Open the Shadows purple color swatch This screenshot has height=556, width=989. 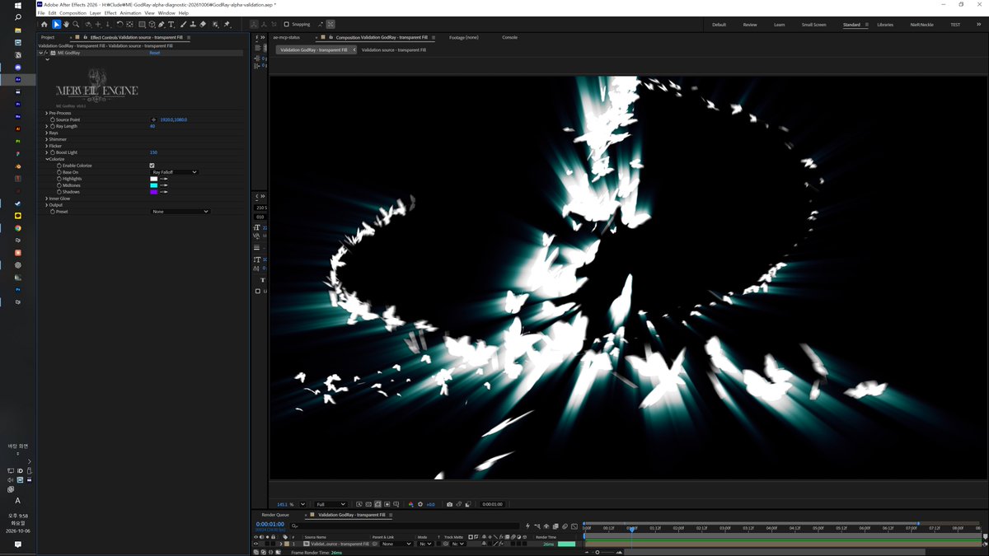coord(153,192)
